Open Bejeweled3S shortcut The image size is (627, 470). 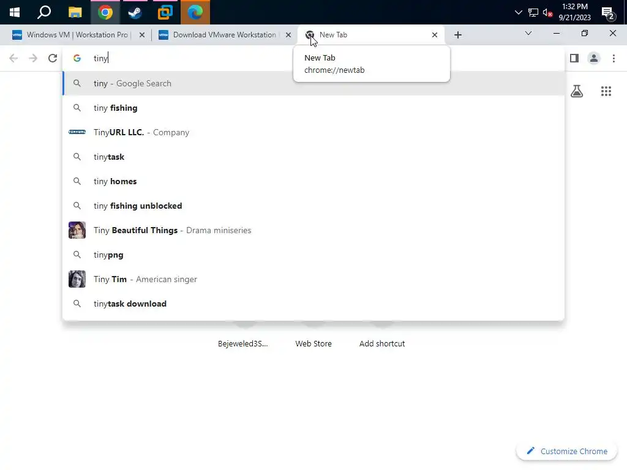[x=242, y=344]
